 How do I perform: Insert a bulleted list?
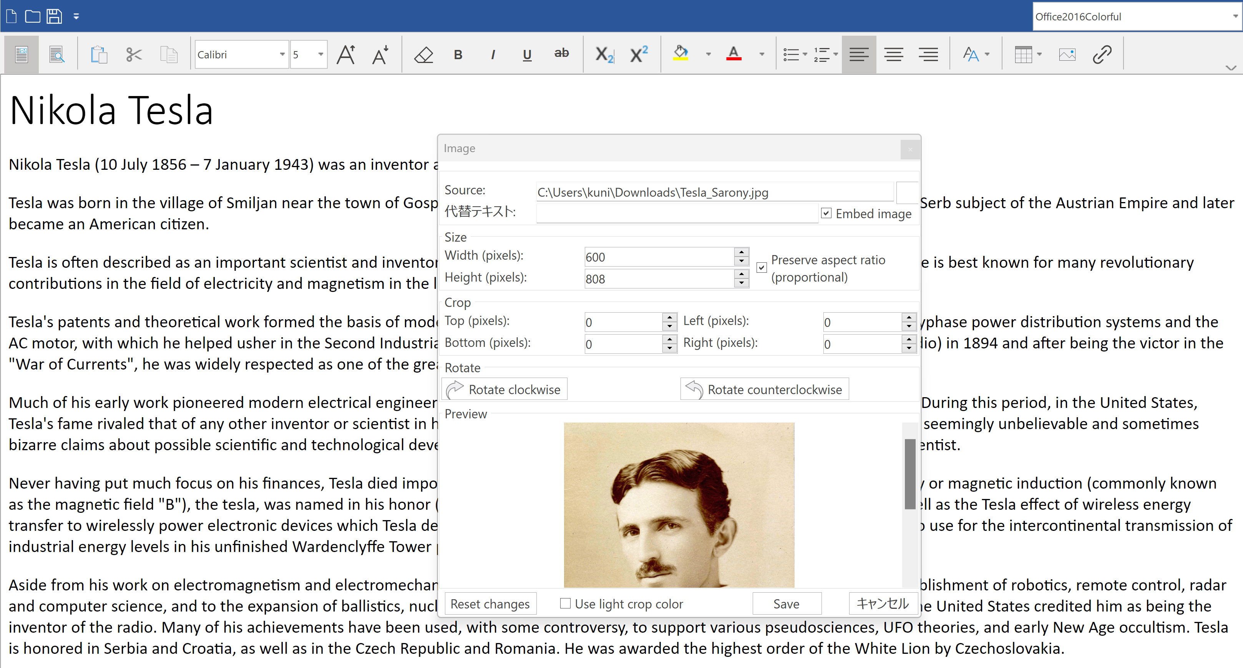point(792,55)
